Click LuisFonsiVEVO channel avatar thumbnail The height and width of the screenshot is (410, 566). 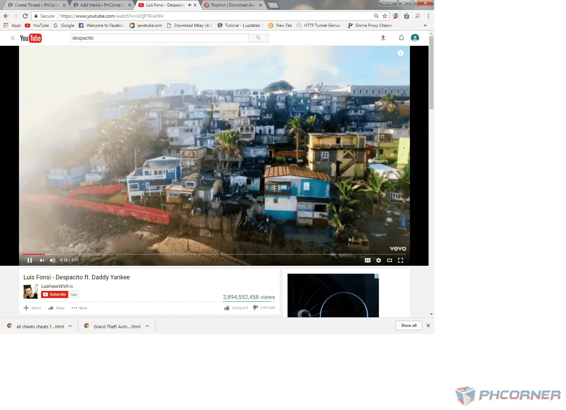pos(31,292)
